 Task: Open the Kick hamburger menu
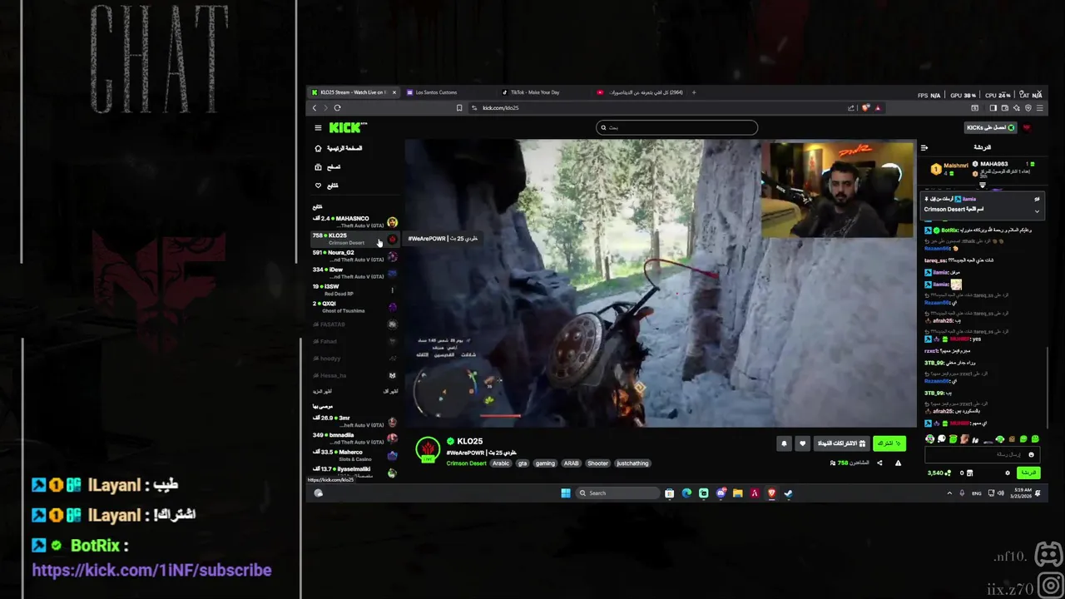[318, 127]
